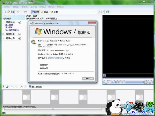
Task: Click the New Project icon
Action: pyautogui.click(x=5, y=12)
